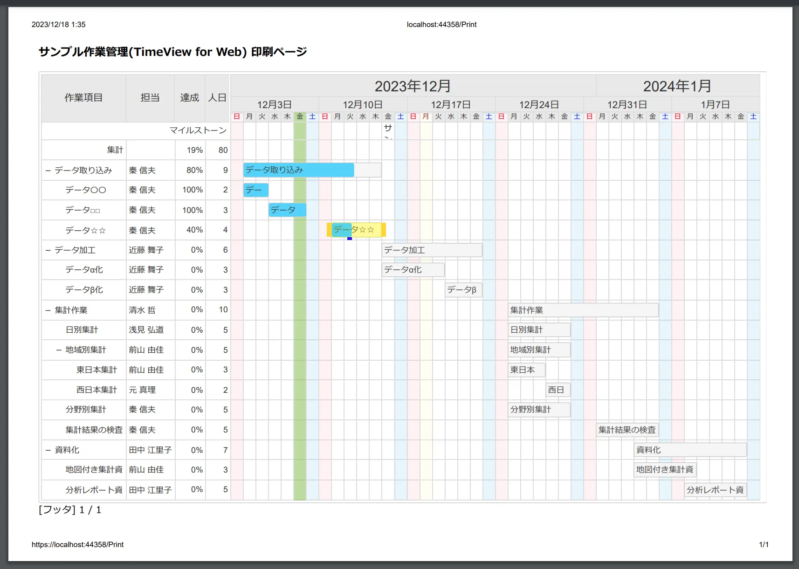This screenshot has height=569, width=799.
Task: Select the データ加工 Gantt bar
Action: (432, 250)
